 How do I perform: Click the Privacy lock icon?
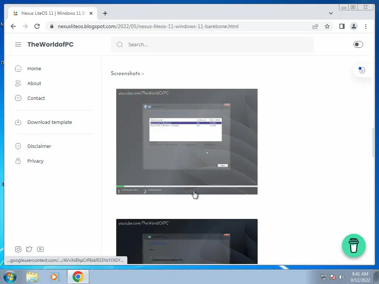(18, 161)
